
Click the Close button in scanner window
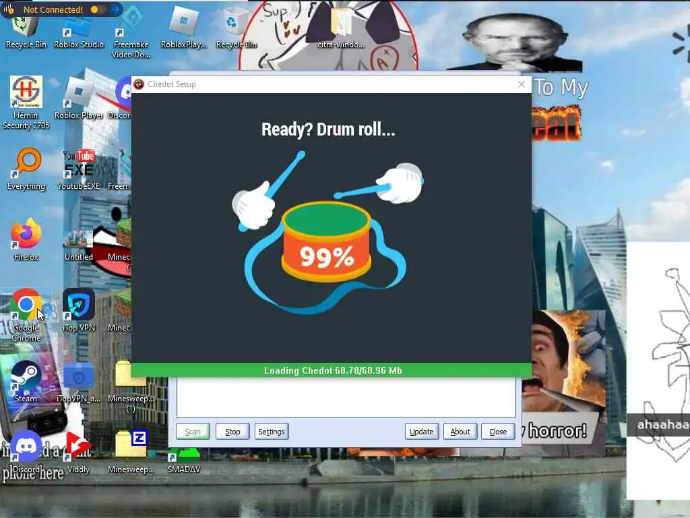(498, 432)
